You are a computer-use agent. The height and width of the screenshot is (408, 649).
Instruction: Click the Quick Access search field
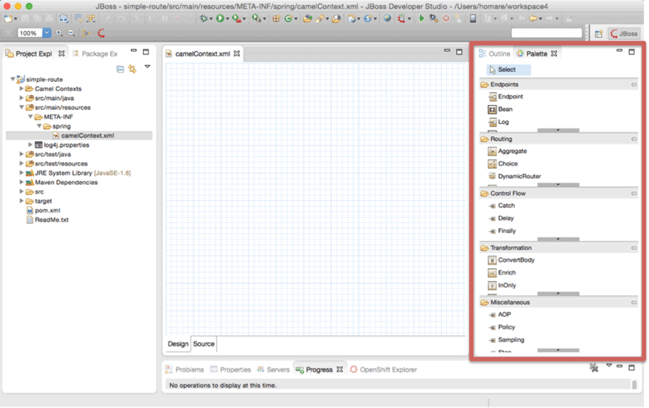click(x=547, y=33)
